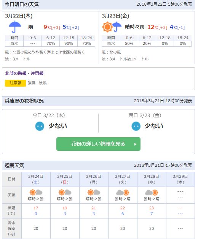The image size is (198, 239).
Task: Click the blue umbrella rain icon for March 22
Action: (x=15, y=27)
